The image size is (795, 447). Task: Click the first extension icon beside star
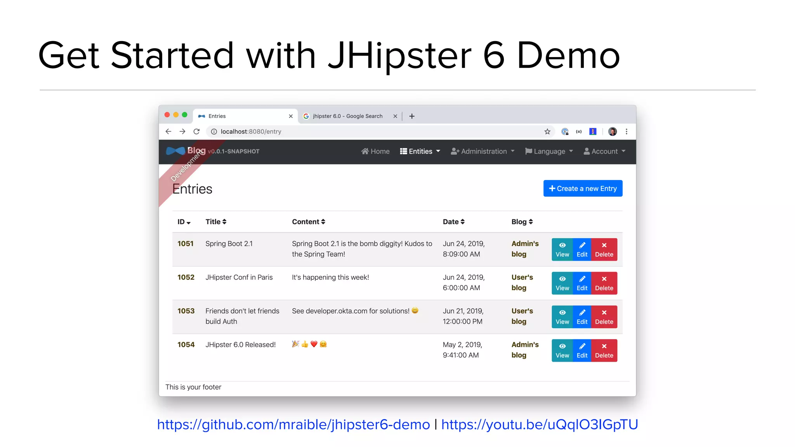(565, 132)
